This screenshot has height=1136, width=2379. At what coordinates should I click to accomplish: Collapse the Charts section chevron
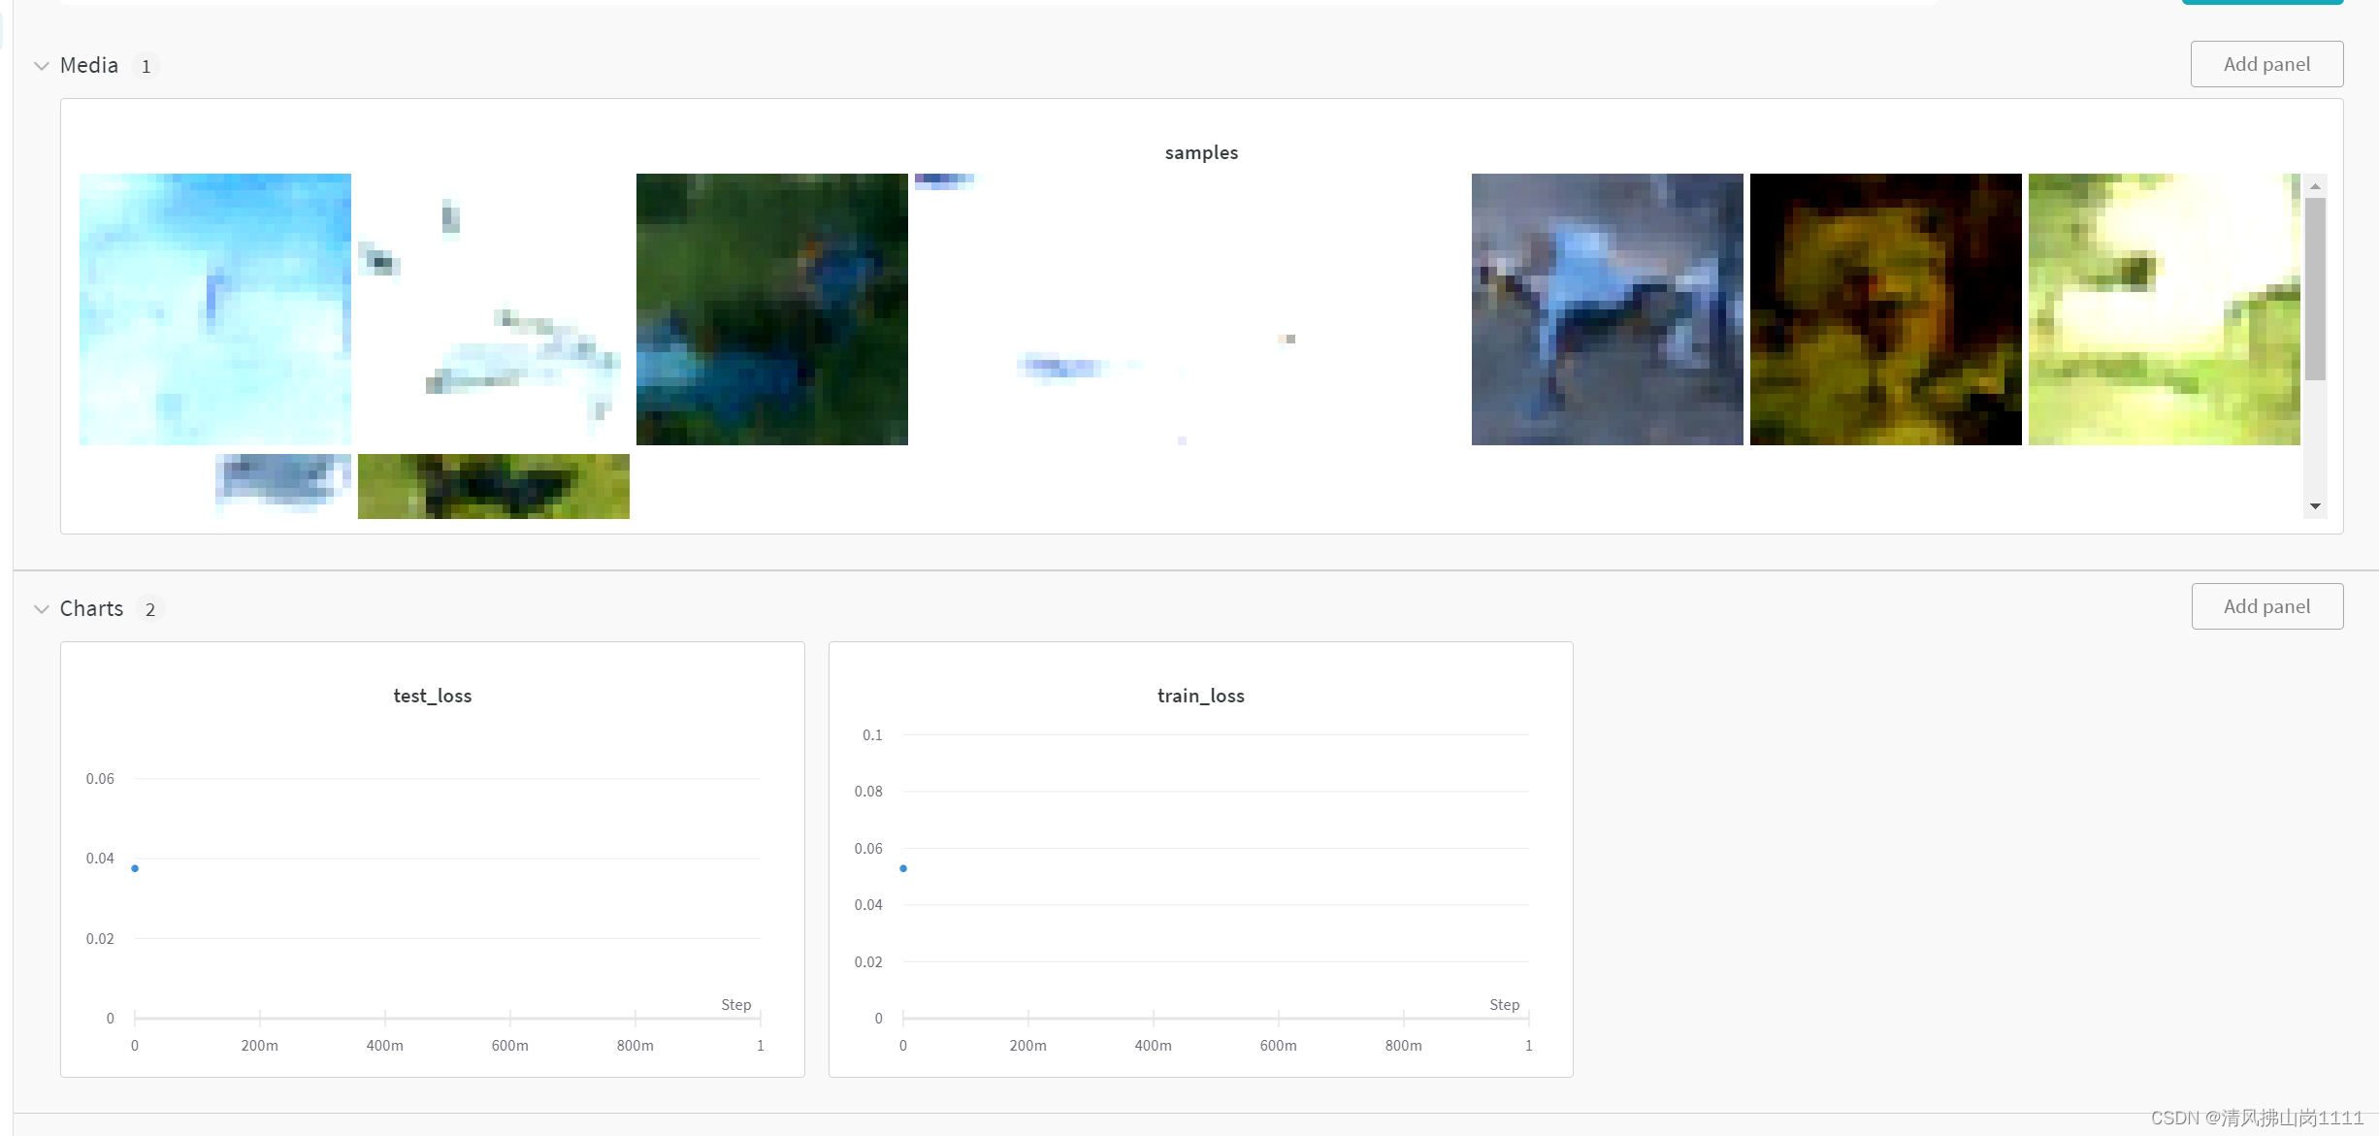42,609
